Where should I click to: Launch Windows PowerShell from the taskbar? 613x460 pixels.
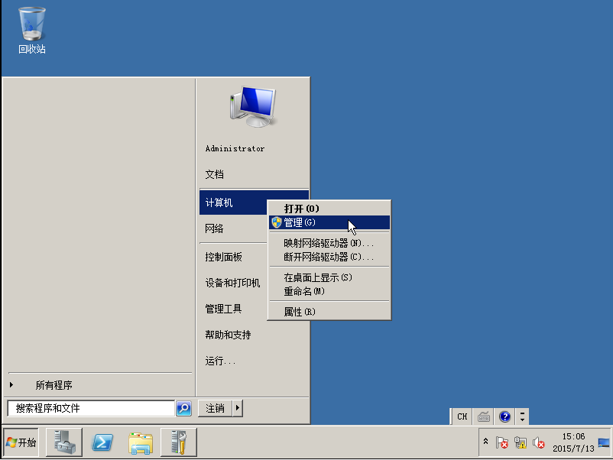102,442
